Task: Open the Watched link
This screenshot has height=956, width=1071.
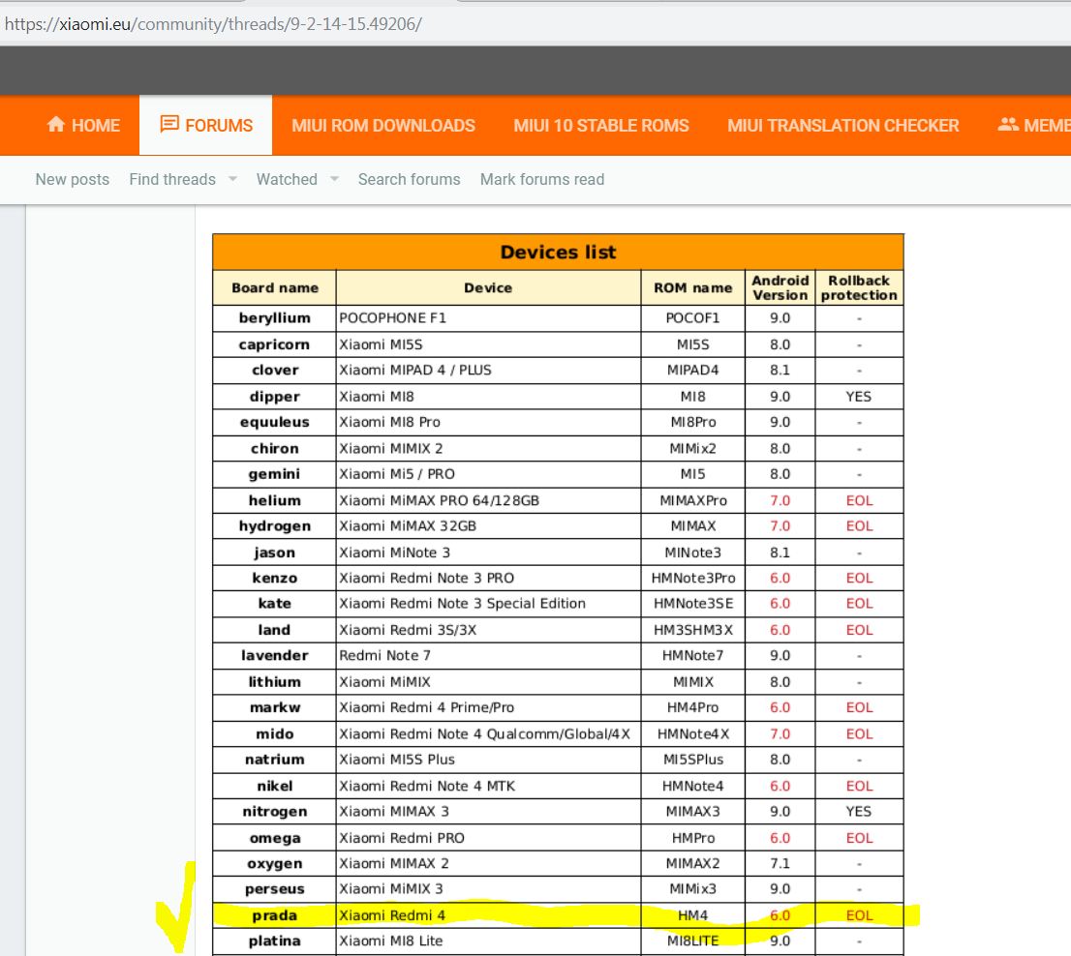Action: pos(287,179)
